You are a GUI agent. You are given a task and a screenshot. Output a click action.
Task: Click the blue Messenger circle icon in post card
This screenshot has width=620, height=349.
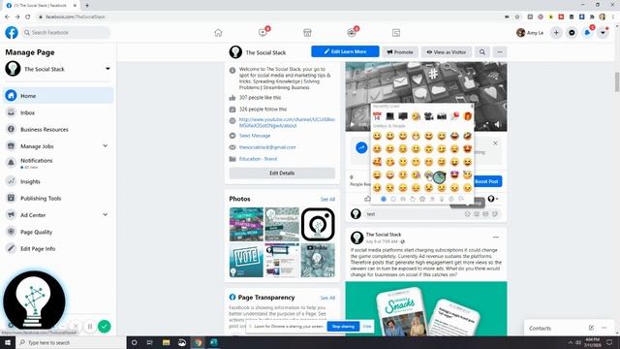pos(361,147)
